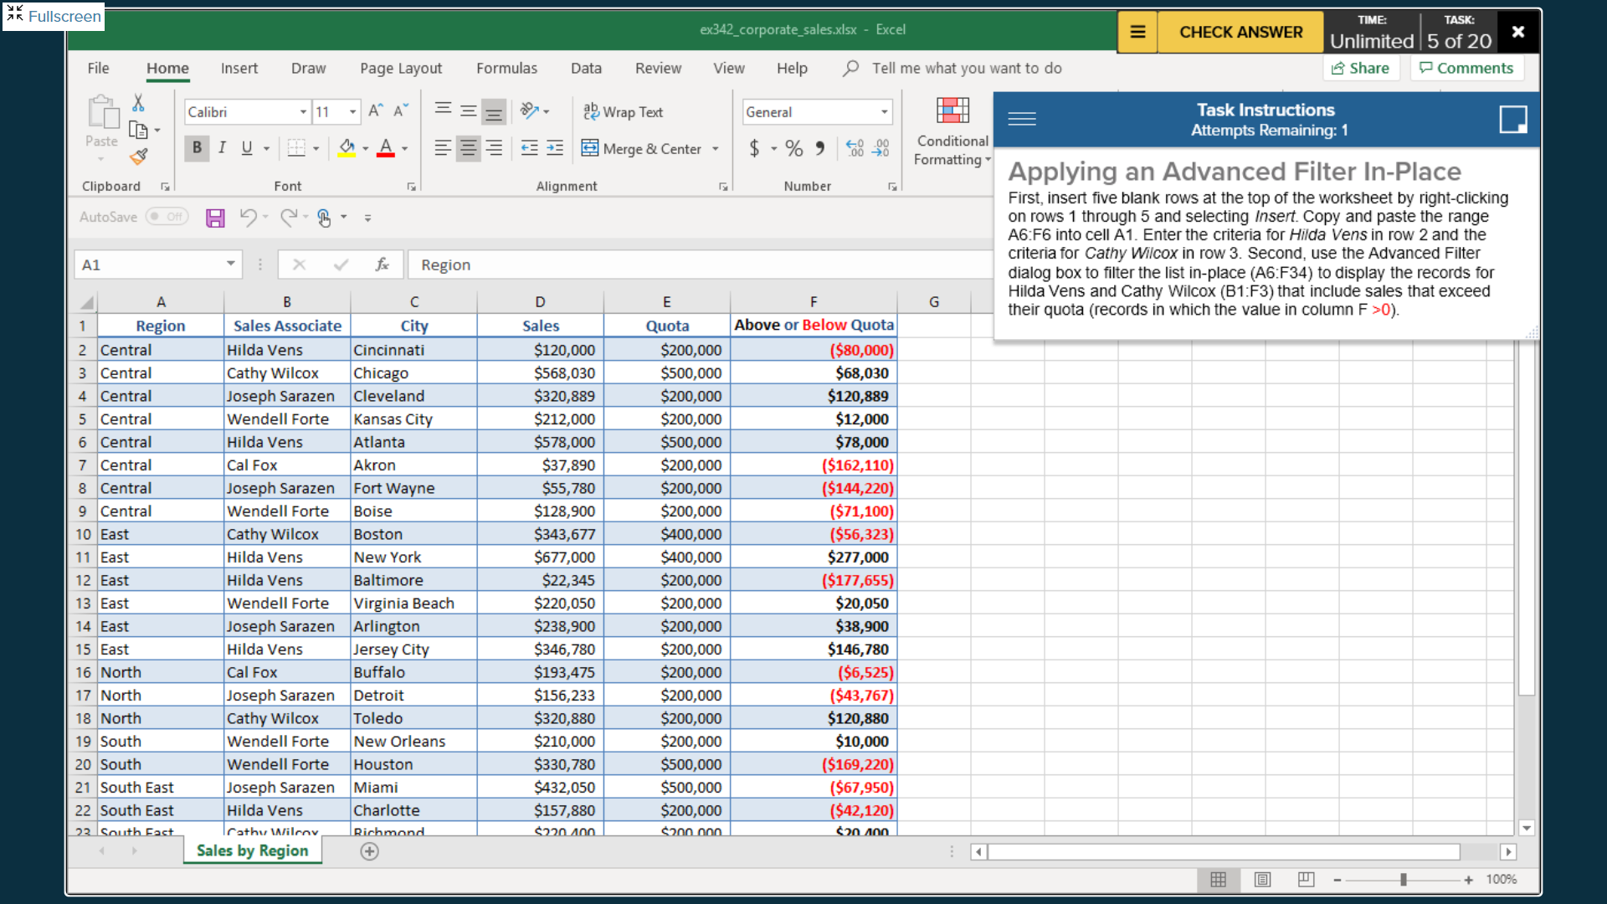Open the font size dropdown

352,111
